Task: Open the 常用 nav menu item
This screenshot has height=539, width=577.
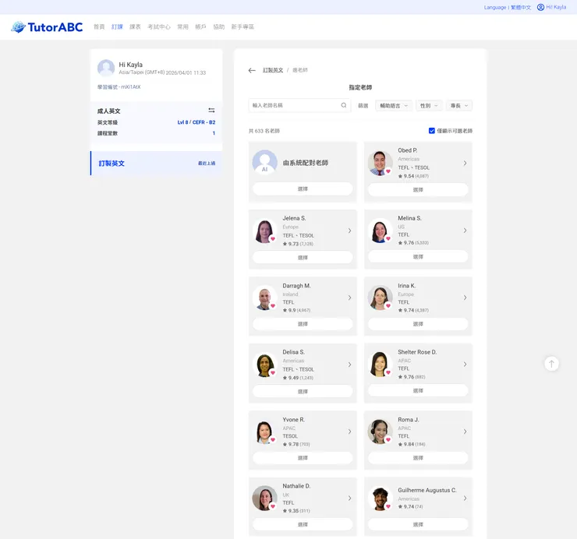Action: 182,26
